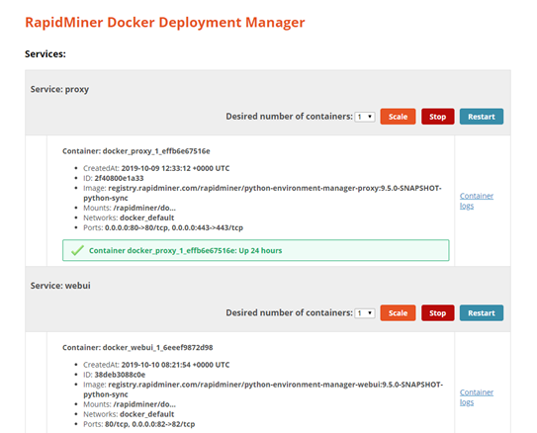Select webui image registry path text
537x433 pixels.
tap(263, 390)
